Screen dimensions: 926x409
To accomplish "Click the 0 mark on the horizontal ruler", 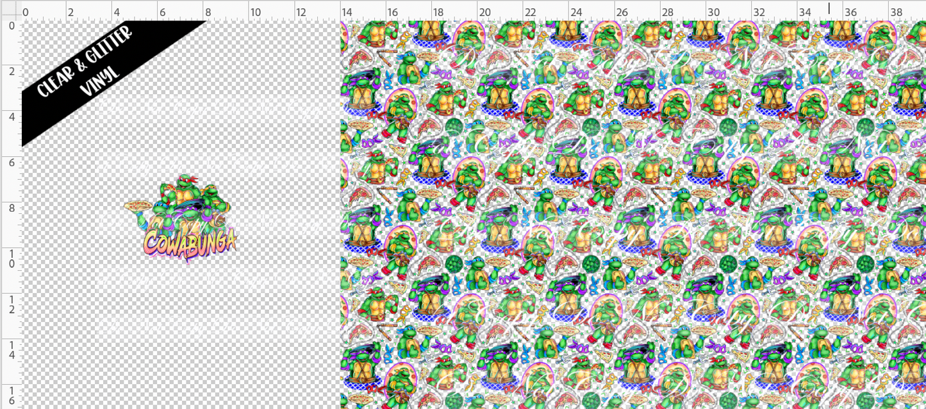I will pos(26,12).
